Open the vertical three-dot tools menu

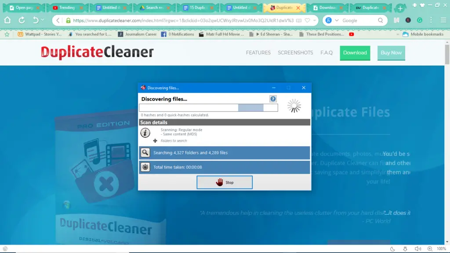pos(431,20)
